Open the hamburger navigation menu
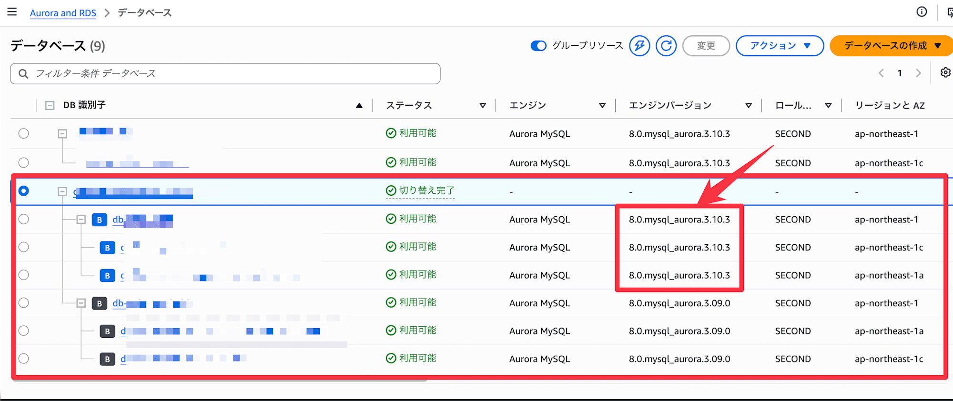Image resolution: width=953 pixels, height=401 pixels. [x=12, y=12]
